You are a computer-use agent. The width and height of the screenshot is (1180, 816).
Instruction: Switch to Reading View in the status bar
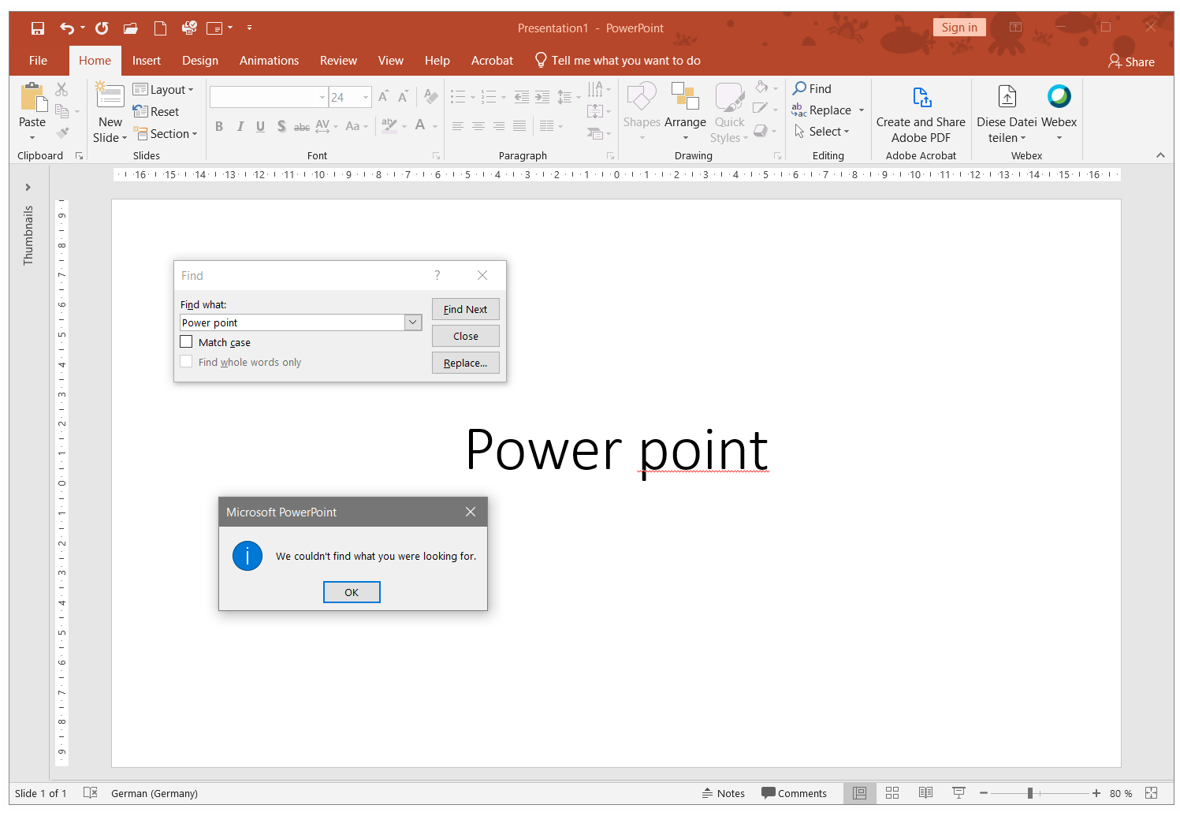click(x=925, y=793)
